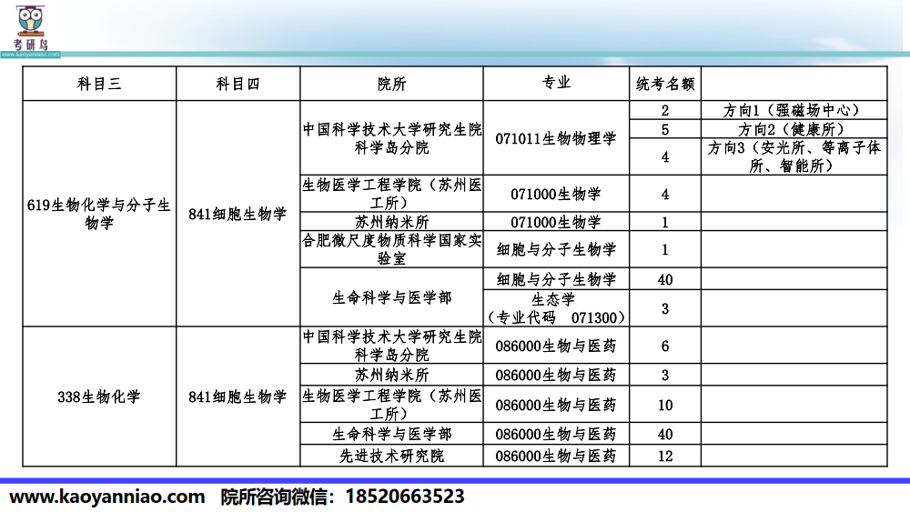Select quota 3 for 生态学
Image resolution: width=910 pixels, height=512 pixels.
pos(665,308)
